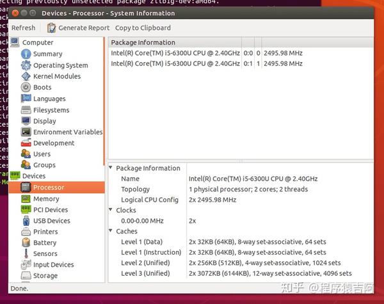384x304 pixels.
Task: Click the '2x 2495.98 MHz' value
Action: [x=212, y=200]
